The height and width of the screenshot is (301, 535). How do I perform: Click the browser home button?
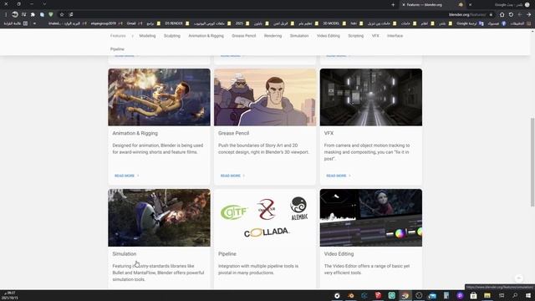(502, 15)
